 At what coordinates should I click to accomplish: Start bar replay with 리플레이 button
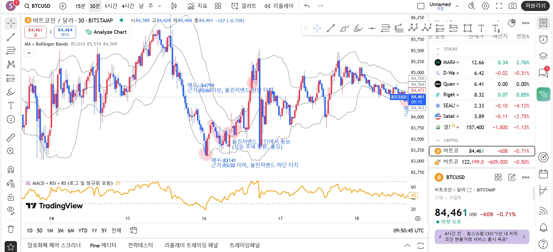(279, 6)
